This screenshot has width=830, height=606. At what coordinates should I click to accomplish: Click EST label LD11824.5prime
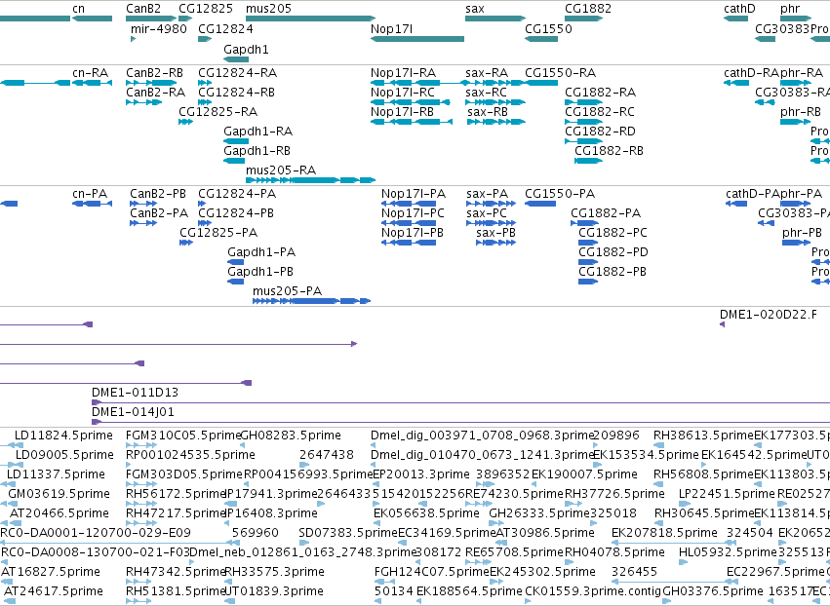point(64,436)
